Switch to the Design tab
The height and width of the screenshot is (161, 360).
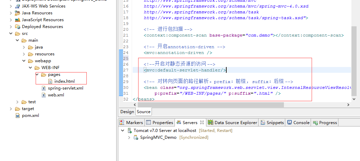[127, 111]
